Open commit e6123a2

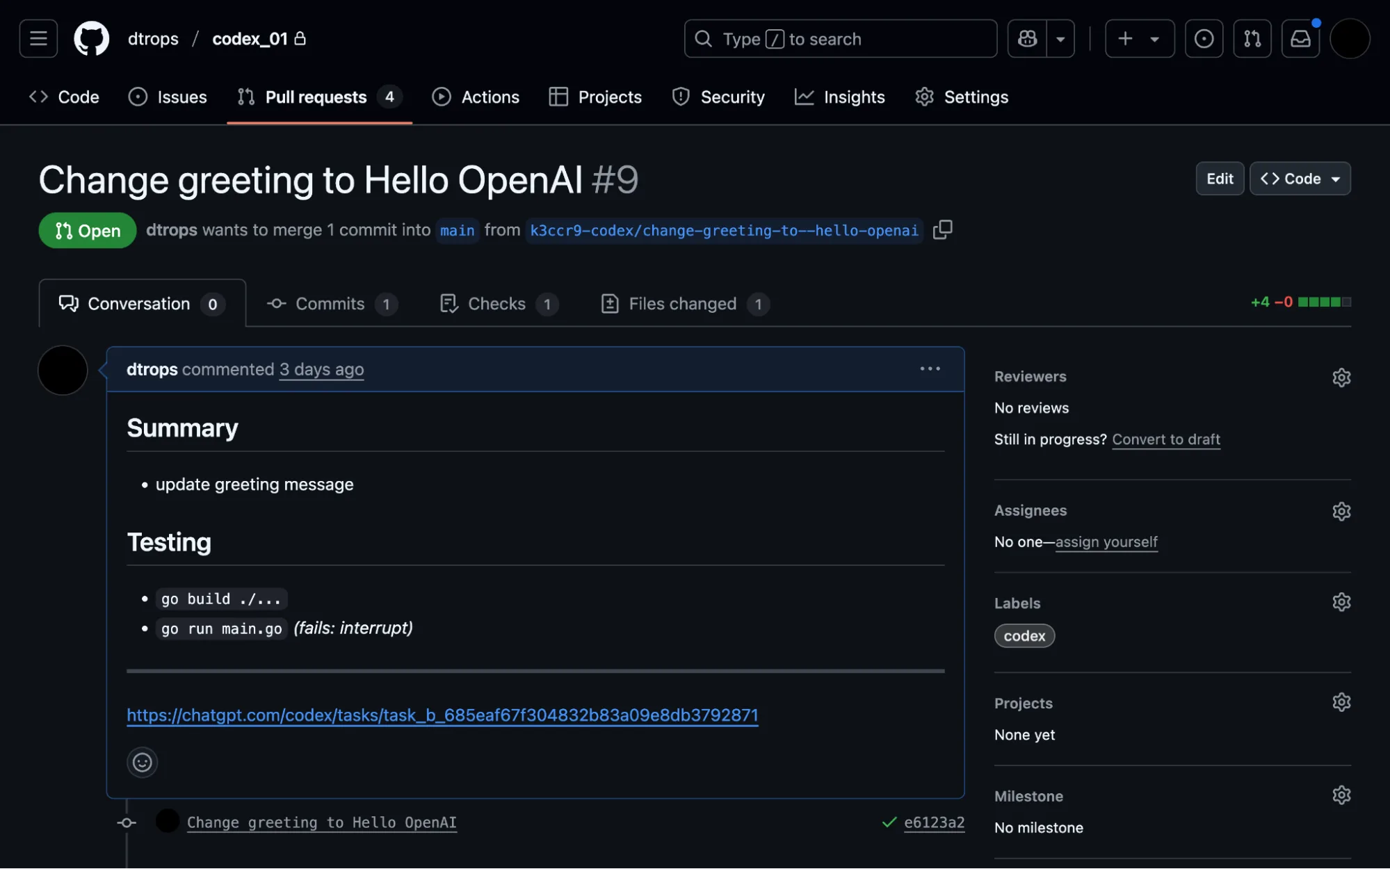[x=935, y=822]
